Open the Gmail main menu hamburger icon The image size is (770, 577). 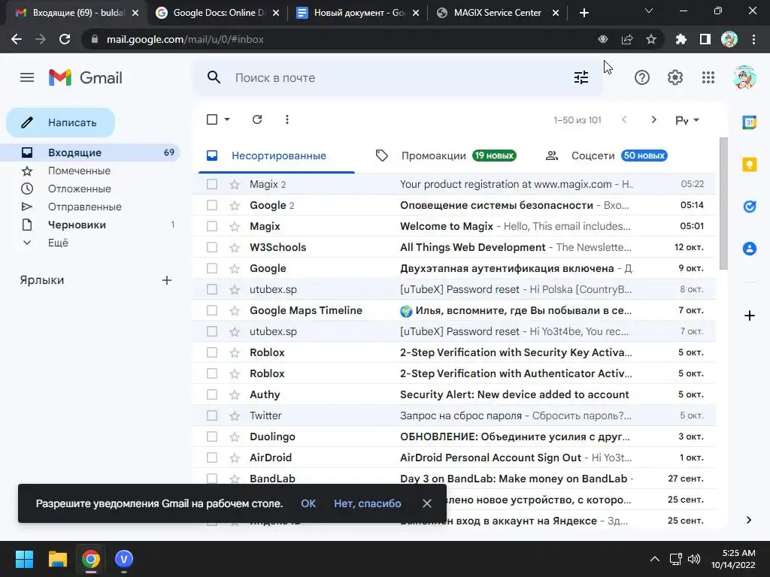point(27,77)
